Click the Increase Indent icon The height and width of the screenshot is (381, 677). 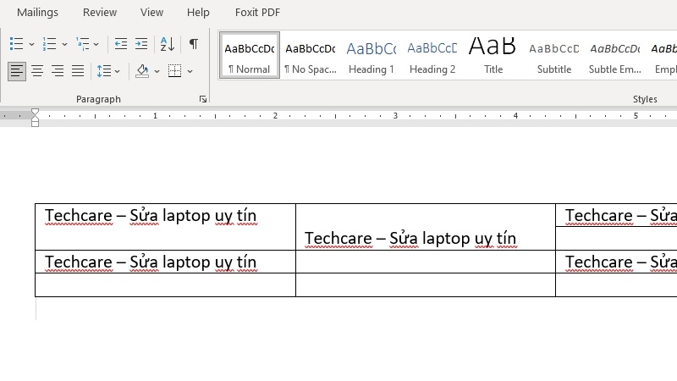click(x=141, y=44)
